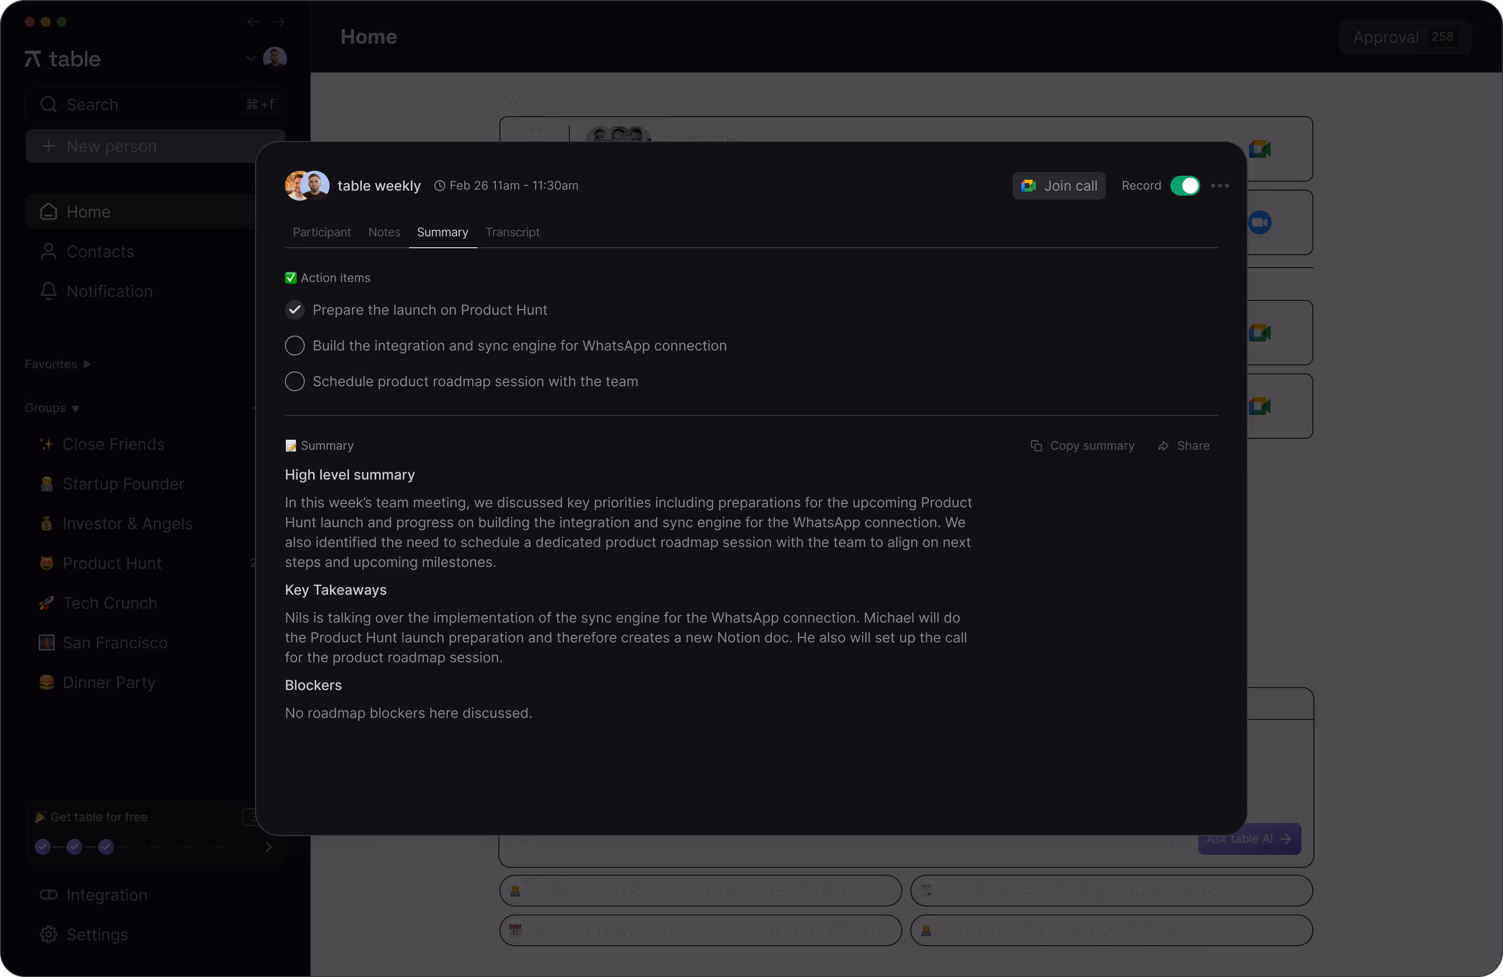The width and height of the screenshot is (1503, 977).
Task: Check Build the integration and sync engine item
Action: 295,346
